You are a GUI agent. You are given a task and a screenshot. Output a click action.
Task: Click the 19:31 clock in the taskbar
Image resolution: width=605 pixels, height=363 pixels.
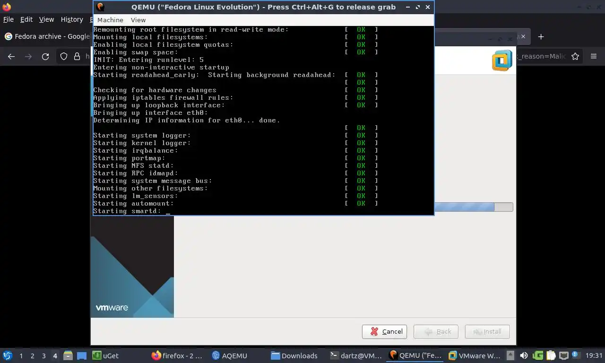click(594, 355)
